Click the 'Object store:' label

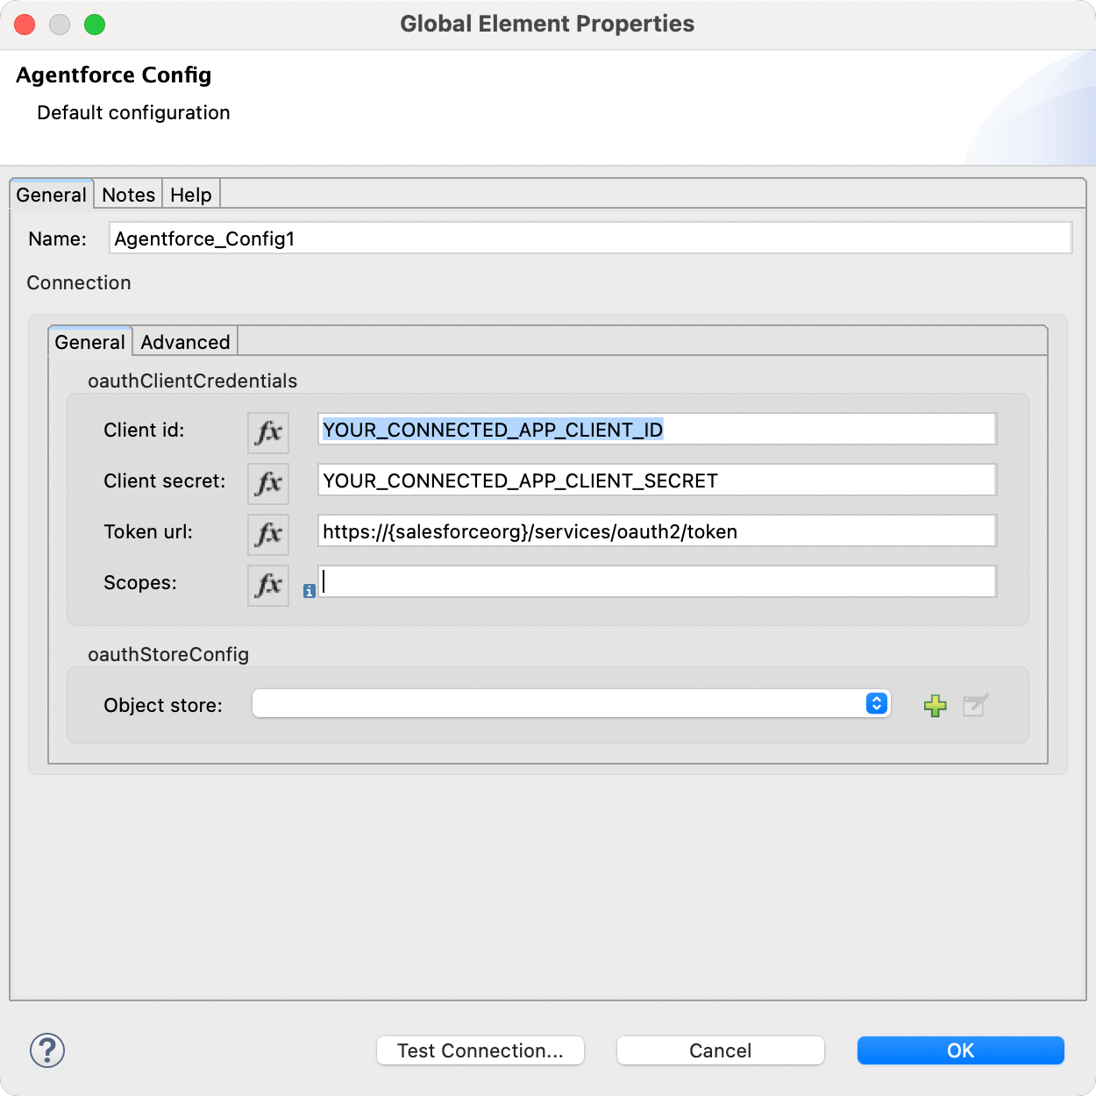point(163,705)
